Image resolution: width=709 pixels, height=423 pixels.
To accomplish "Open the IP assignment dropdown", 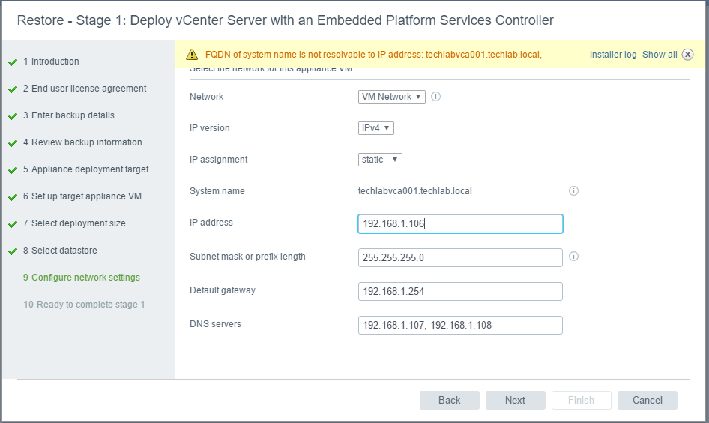I will coord(380,160).
